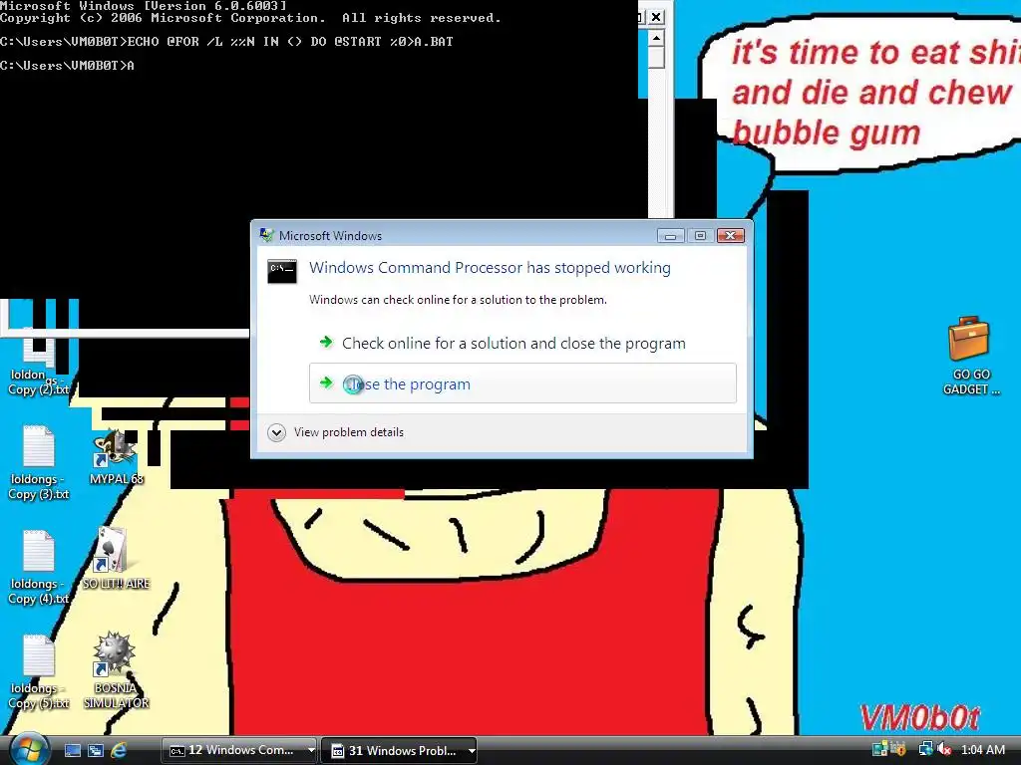Click command prompt icon in error dialog
Image resolution: width=1021 pixels, height=765 pixels.
pyautogui.click(x=282, y=271)
